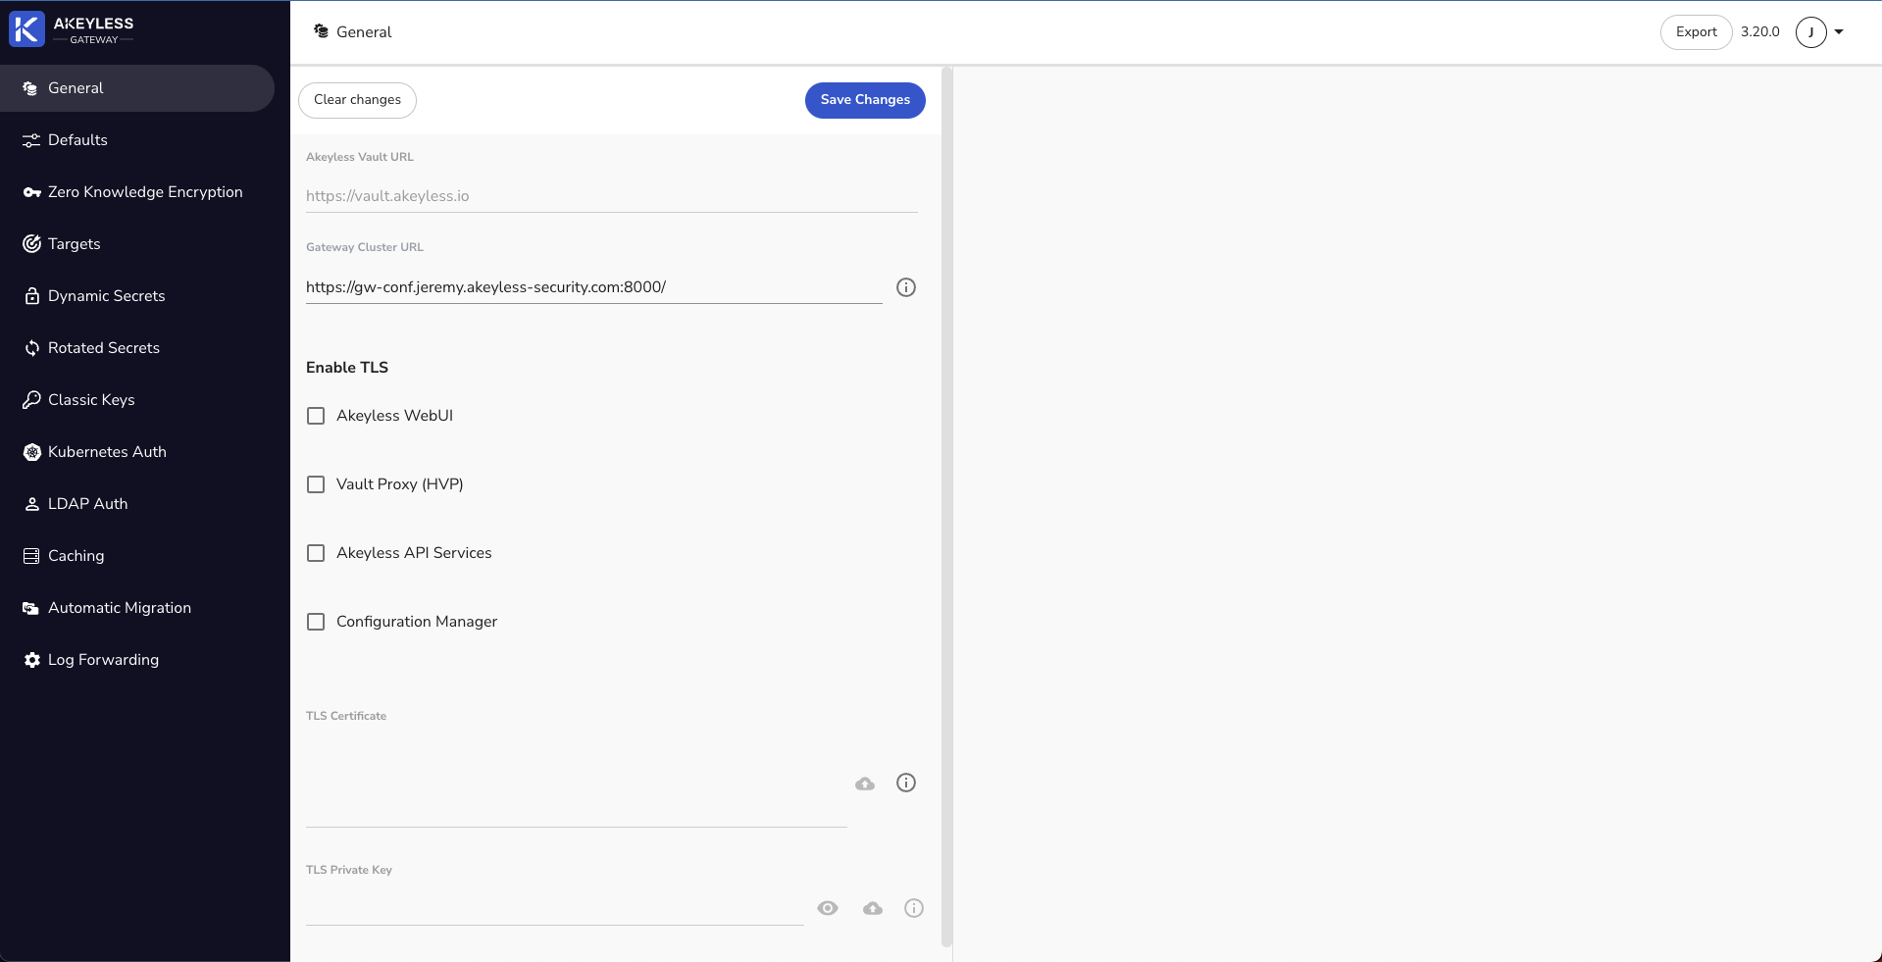Click the General header icon in top bar
The image size is (1882, 962).
coord(321,31)
